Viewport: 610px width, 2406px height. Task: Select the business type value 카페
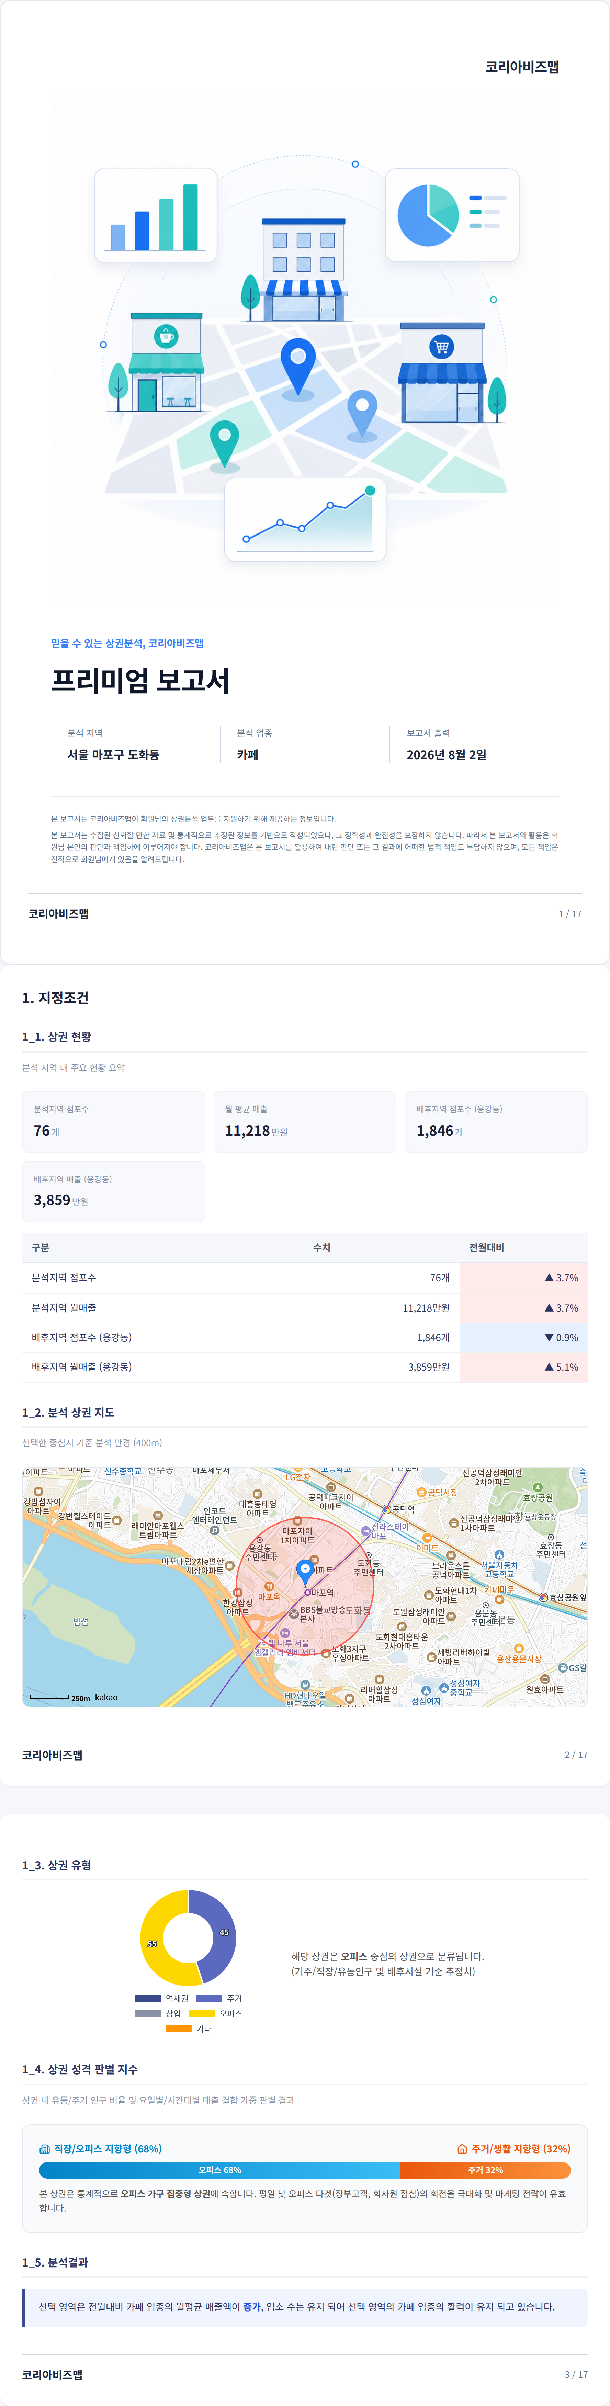point(248,755)
